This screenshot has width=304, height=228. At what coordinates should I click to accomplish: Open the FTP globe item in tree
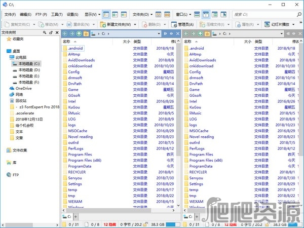coord(13,175)
